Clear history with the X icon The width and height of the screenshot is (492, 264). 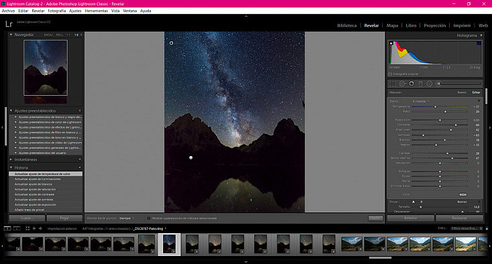click(80, 168)
